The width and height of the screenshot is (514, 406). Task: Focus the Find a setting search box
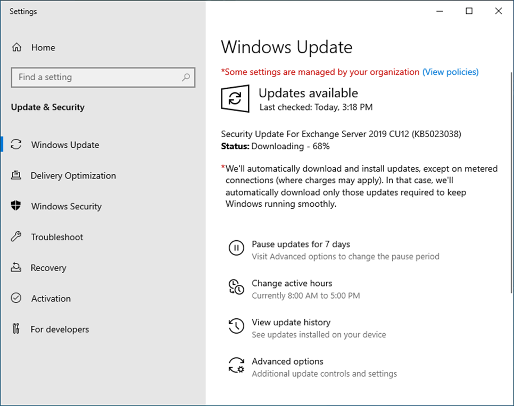tap(96, 78)
